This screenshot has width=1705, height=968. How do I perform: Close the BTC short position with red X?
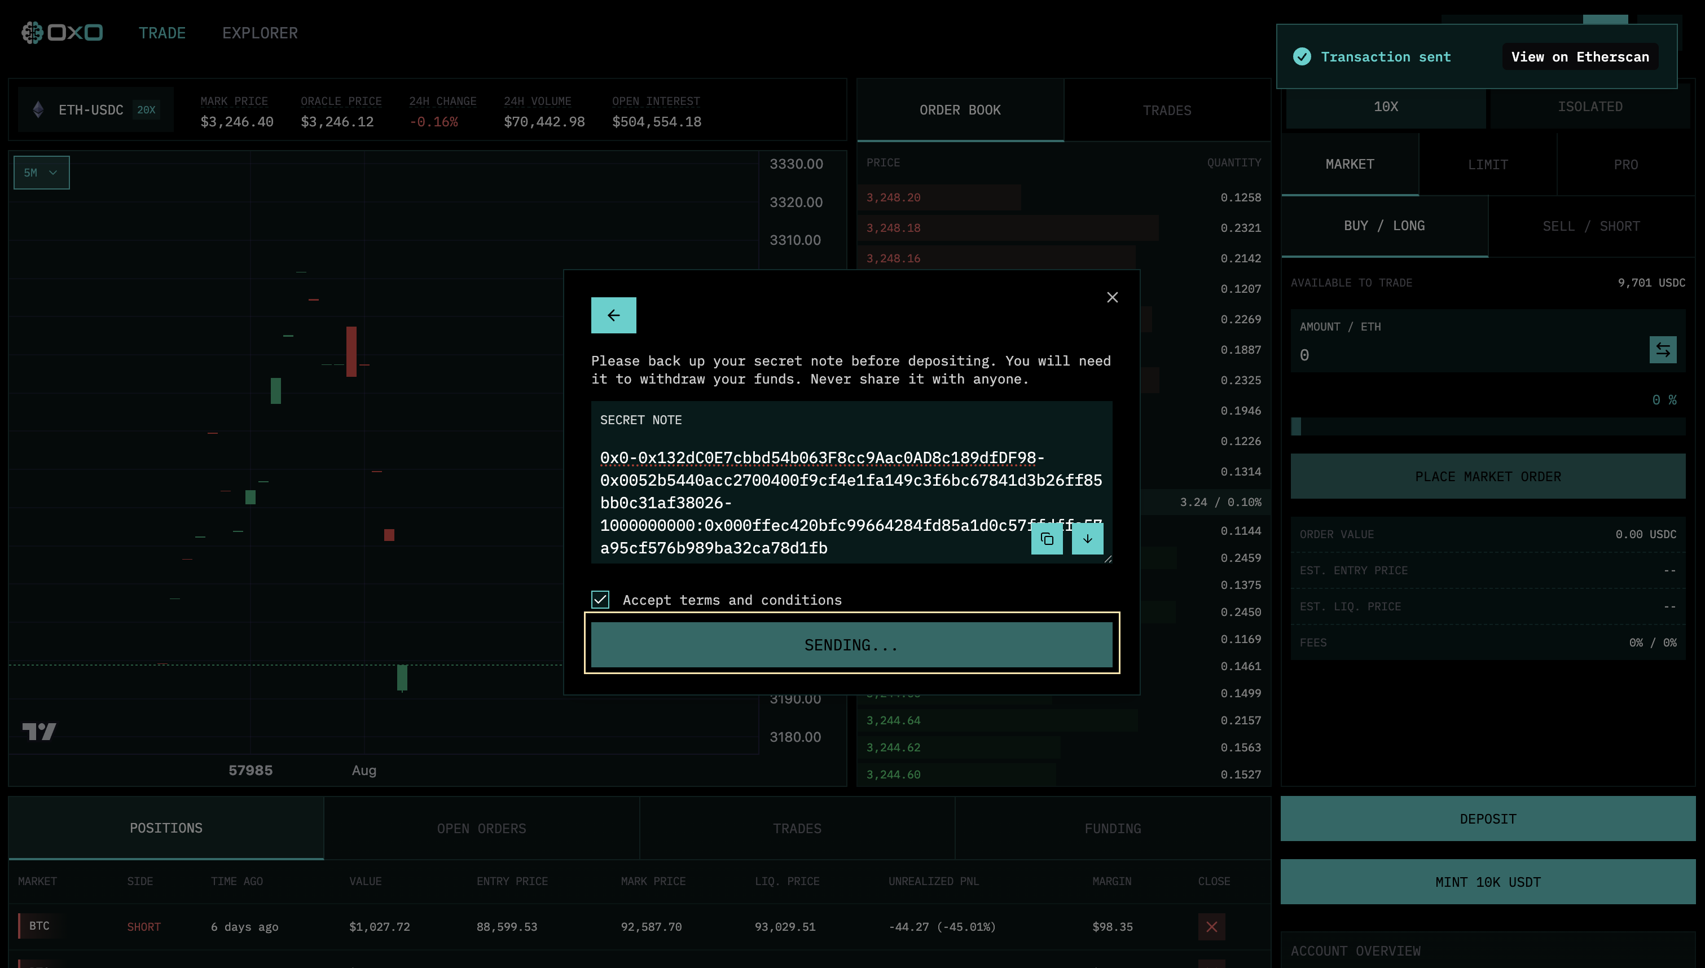1211,926
